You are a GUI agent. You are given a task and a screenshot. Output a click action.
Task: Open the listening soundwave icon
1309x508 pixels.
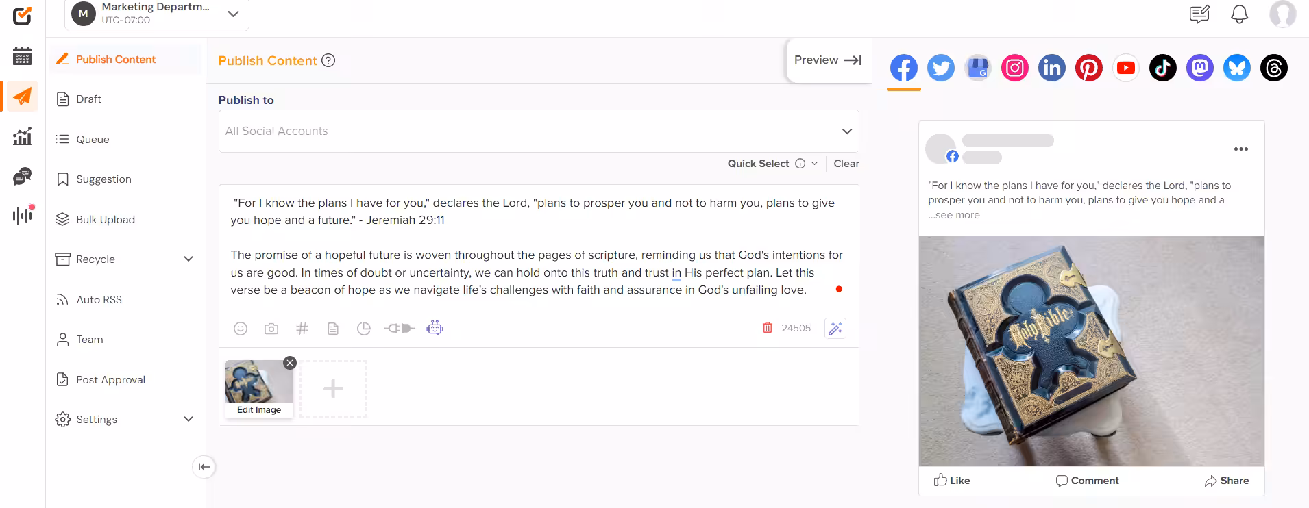(x=22, y=216)
